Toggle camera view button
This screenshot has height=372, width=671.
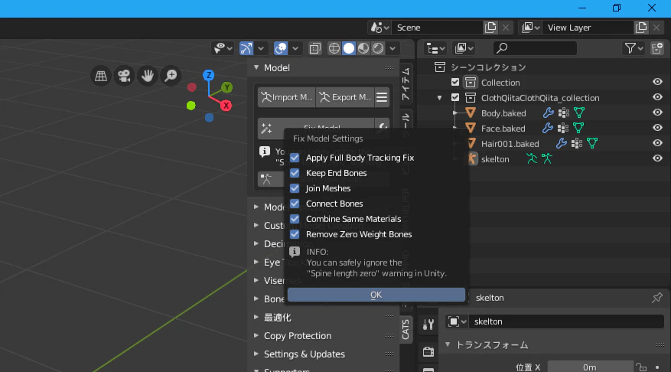pyautogui.click(x=124, y=76)
